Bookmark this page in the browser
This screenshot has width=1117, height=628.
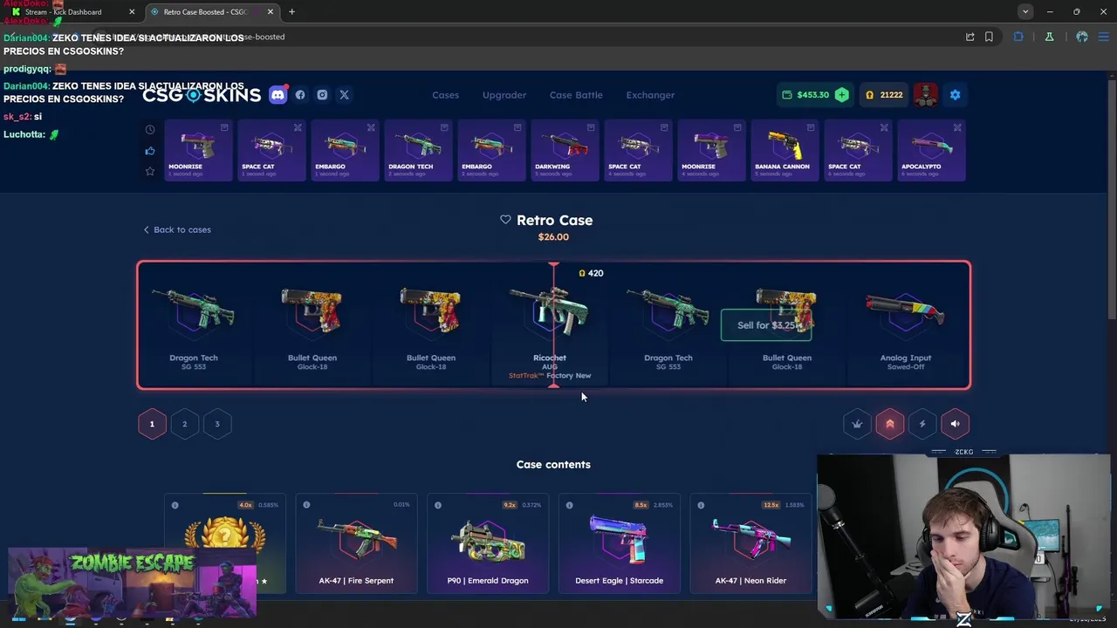(x=989, y=37)
